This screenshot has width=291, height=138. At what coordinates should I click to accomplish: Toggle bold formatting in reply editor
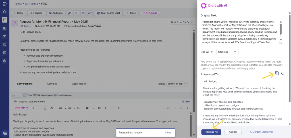click(33, 108)
